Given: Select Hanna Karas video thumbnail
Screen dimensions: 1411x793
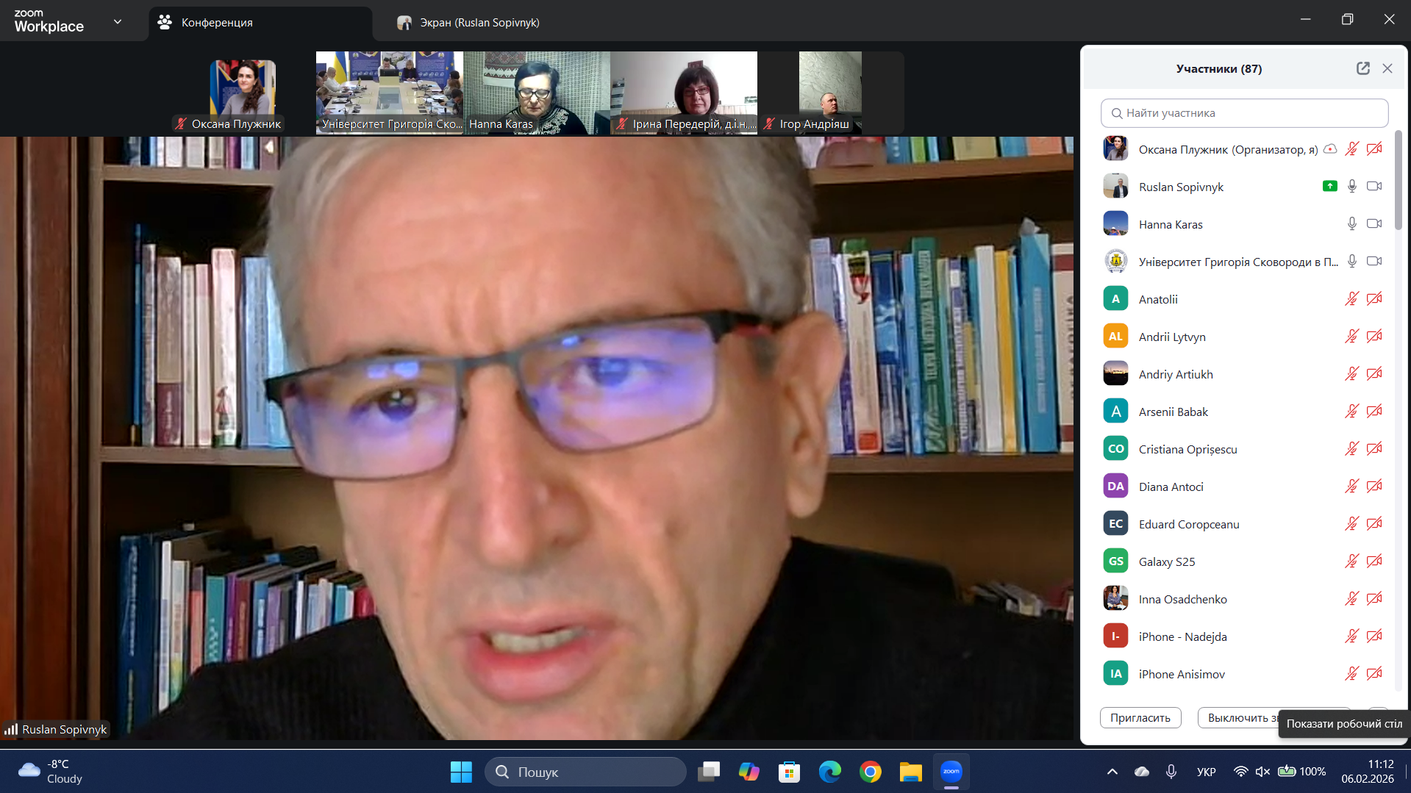Looking at the screenshot, I should [537, 93].
